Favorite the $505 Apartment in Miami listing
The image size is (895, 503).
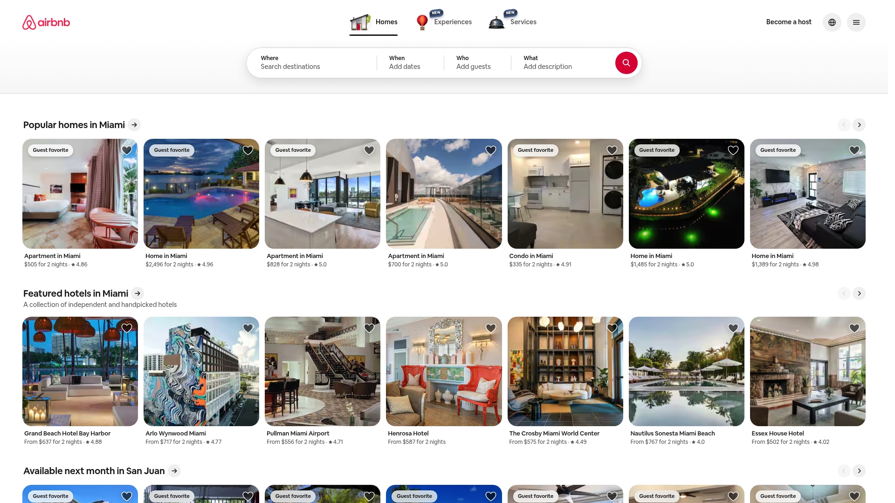[x=126, y=150]
